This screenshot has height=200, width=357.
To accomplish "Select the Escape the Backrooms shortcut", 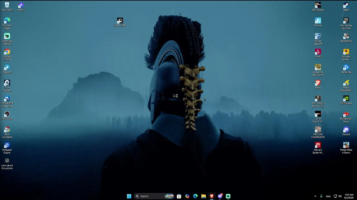I will click(x=318, y=70).
